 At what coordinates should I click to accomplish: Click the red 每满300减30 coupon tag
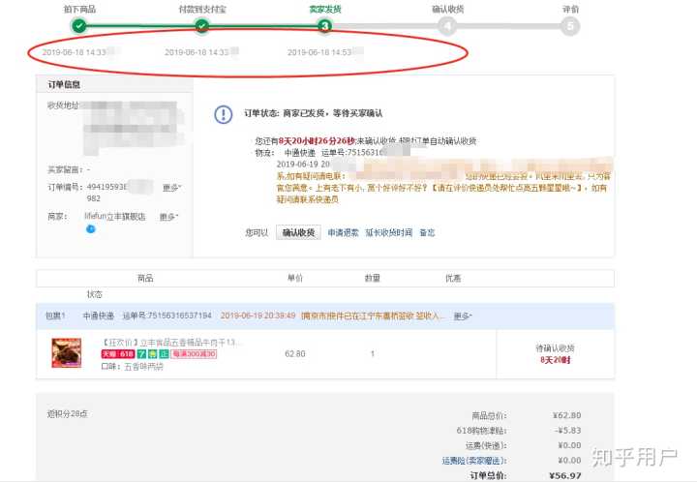click(x=194, y=354)
